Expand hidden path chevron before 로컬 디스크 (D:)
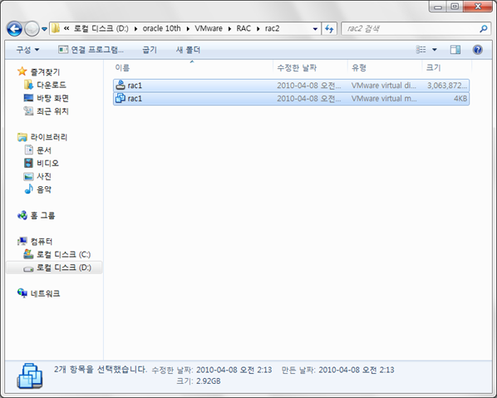The image size is (497, 398). [66, 28]
